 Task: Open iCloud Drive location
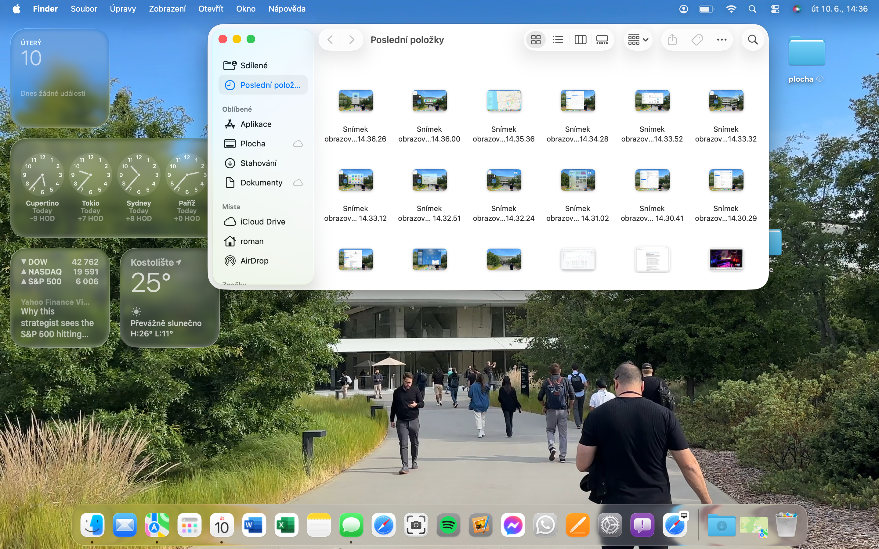tap(262, 221)
